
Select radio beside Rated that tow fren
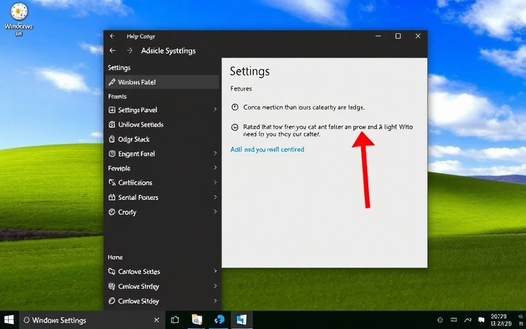[x=235, y=127]
